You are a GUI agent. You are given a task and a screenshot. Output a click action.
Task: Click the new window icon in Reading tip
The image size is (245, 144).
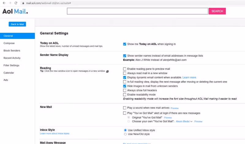tap(107, 71)
